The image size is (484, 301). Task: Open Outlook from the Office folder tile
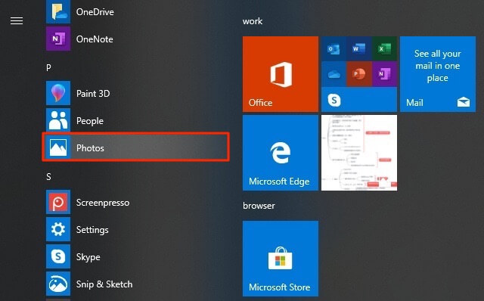coord(334,48)
